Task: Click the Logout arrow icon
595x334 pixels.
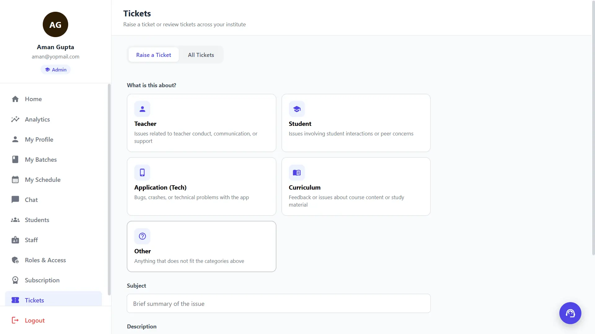Action: (15, 320)
